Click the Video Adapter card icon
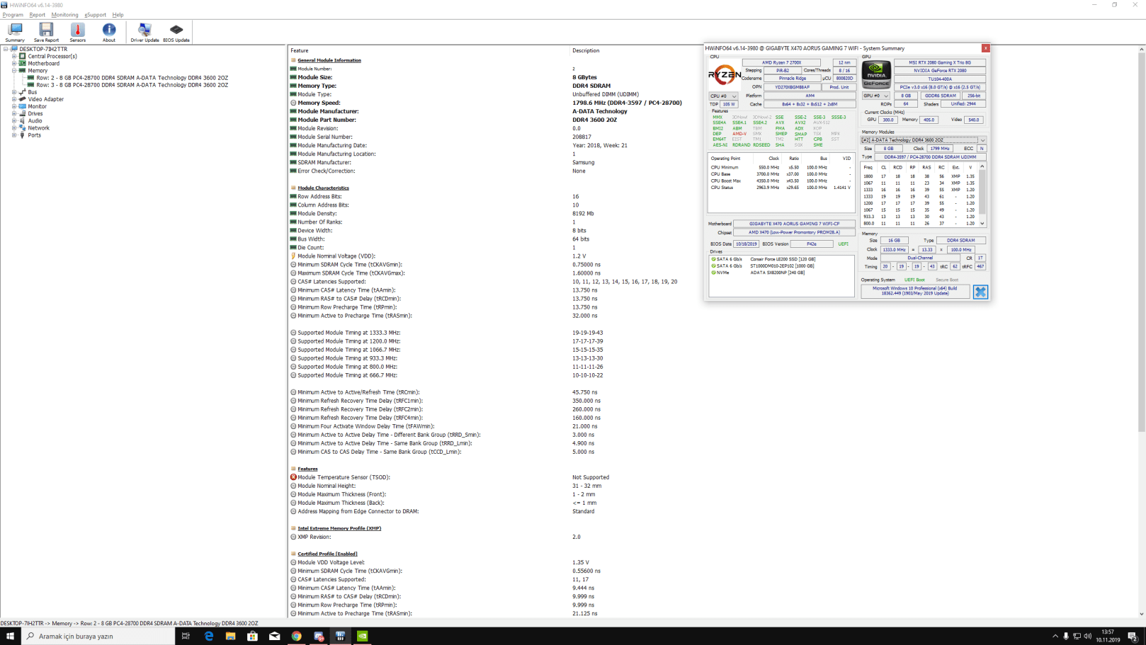The width and height of the screenshot is (1146, 645). (23, 99)
